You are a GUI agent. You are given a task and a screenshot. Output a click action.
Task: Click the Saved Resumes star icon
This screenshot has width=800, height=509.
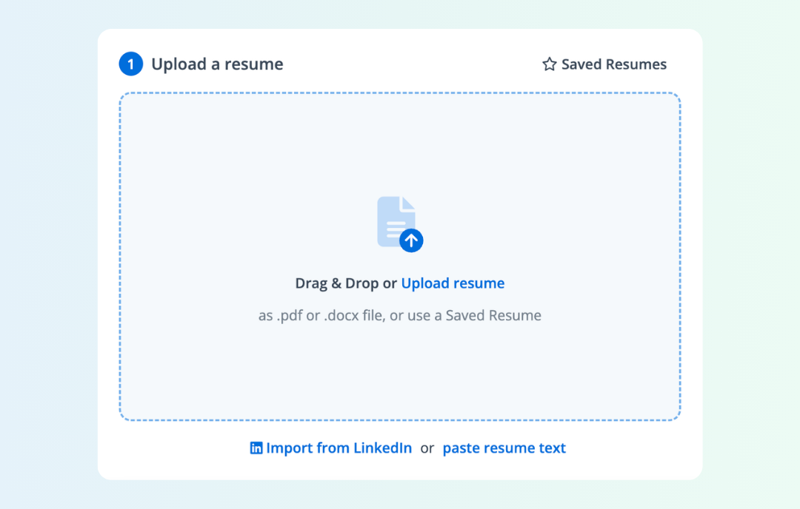pyautogui.click(x=549, y=64)
